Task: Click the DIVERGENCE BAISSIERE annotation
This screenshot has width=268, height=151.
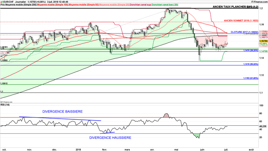Action: click(x=62, y=111)
